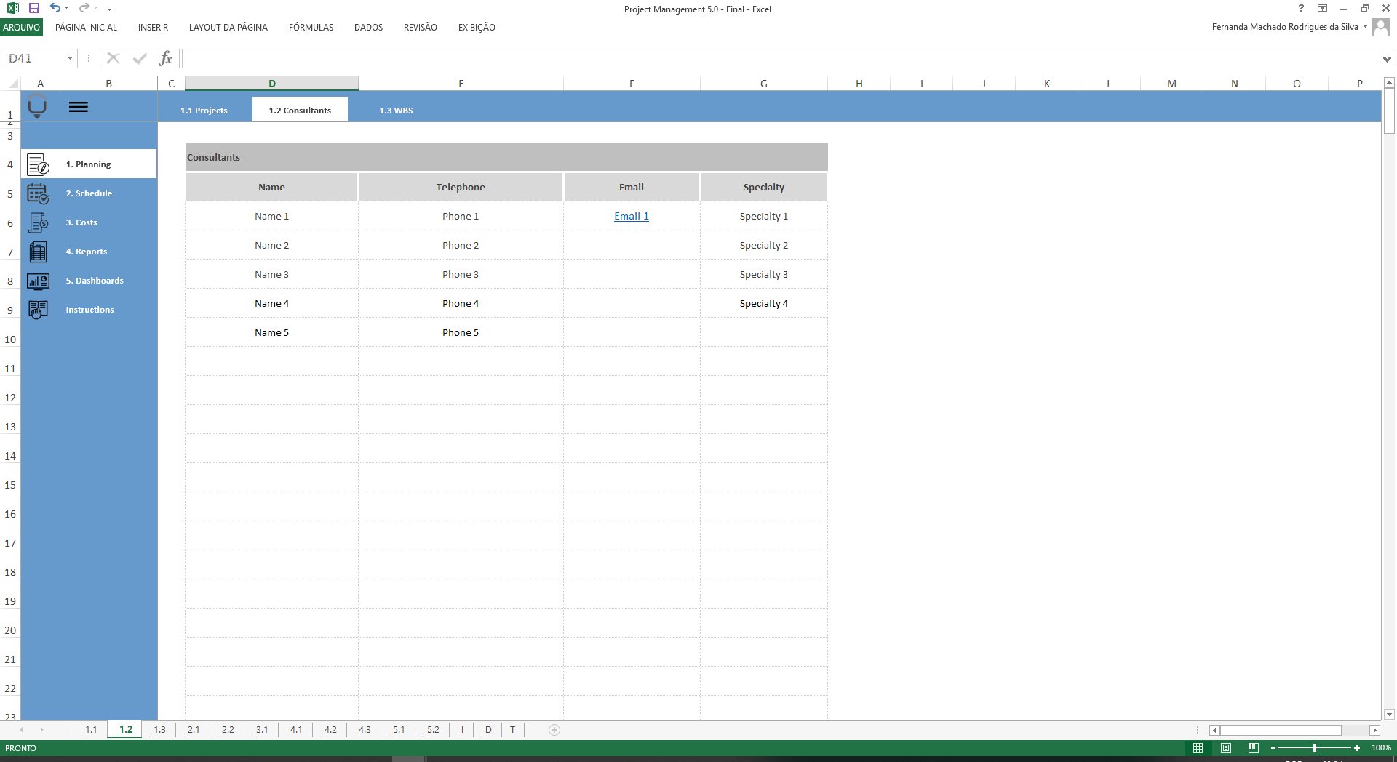This screenshot has width=1397, height=762.
Task: Click the hamburger menu icon in the sidebar
Action: point(79,107)
